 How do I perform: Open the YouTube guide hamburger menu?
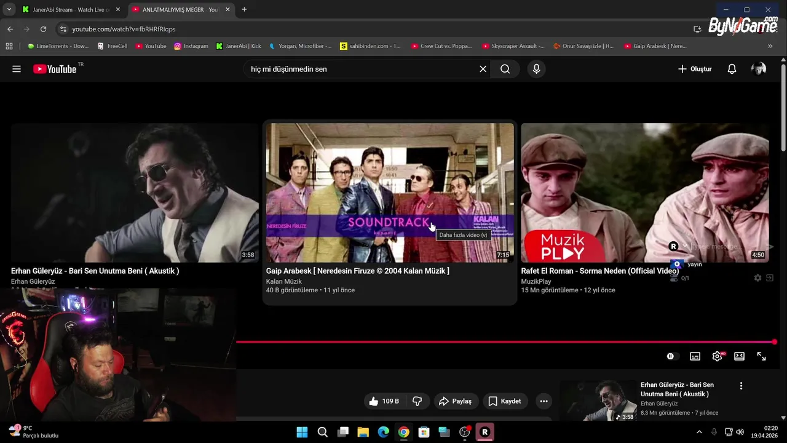[17, 69]
